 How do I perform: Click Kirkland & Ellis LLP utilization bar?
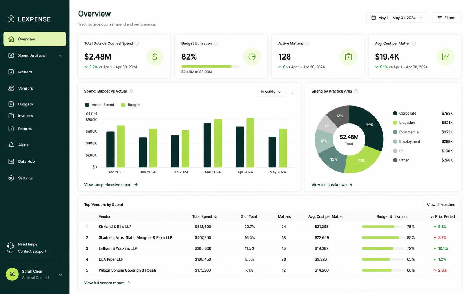click(383, 227)
